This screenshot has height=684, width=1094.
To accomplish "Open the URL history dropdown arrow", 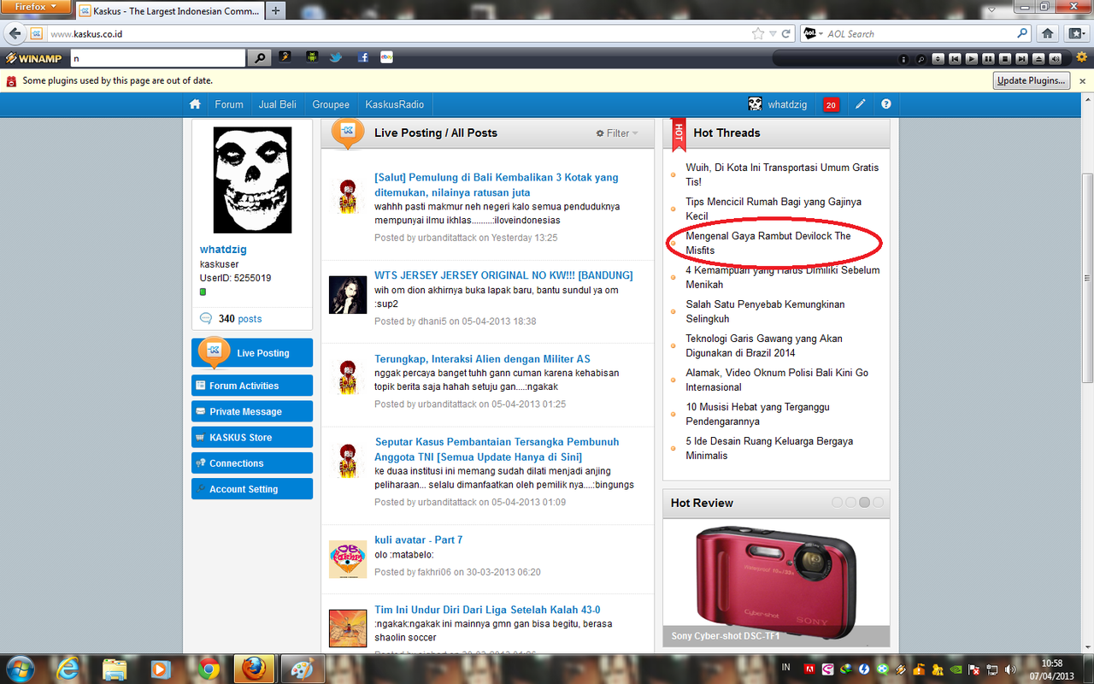I will [773, 33].
